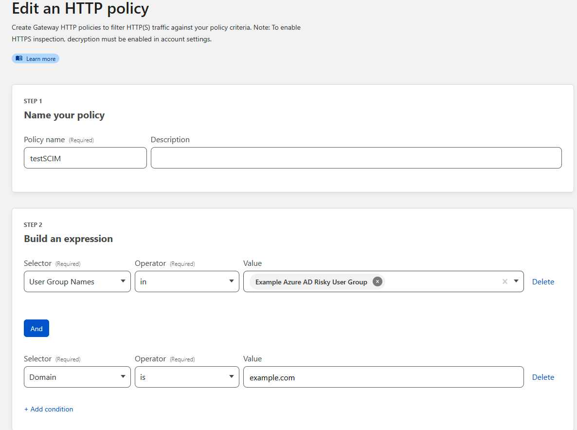Open the Learn more documentation link
The image size is (577, 430).
coord(36,58)
